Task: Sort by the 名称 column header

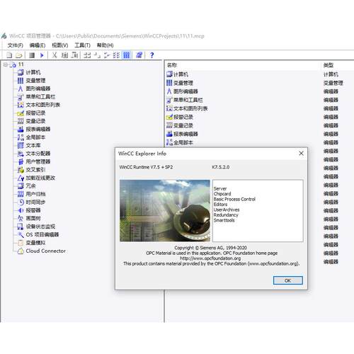Action: click(172, 65)
